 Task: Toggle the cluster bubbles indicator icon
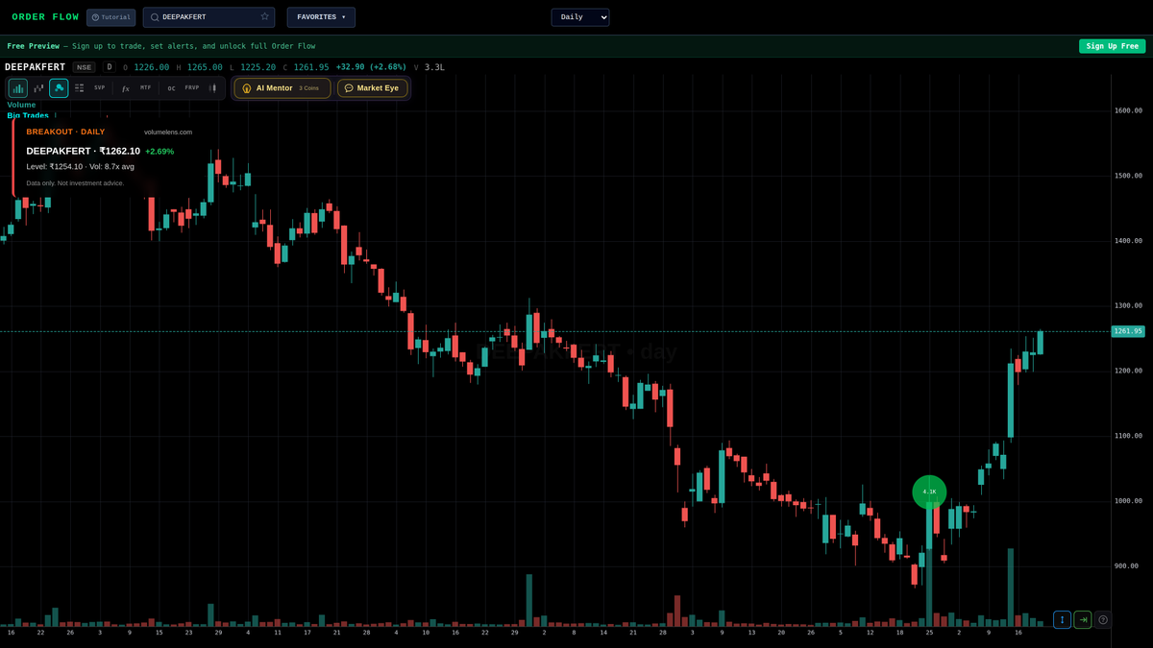(58, 87)
